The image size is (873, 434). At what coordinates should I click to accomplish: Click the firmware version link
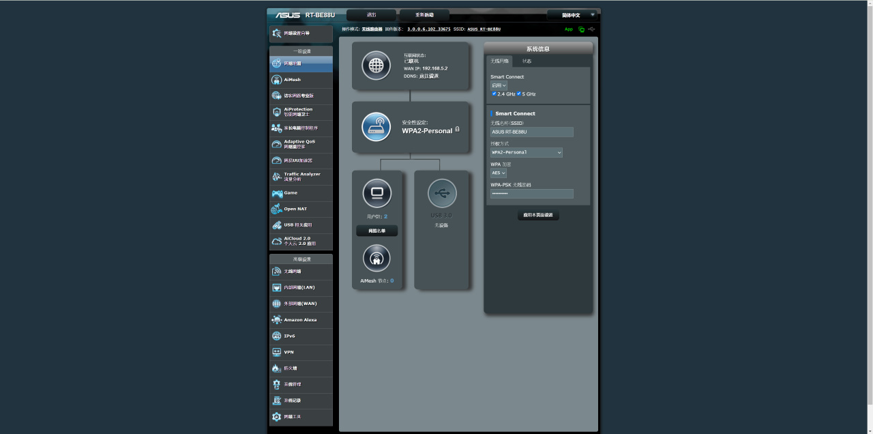(429, 29)
